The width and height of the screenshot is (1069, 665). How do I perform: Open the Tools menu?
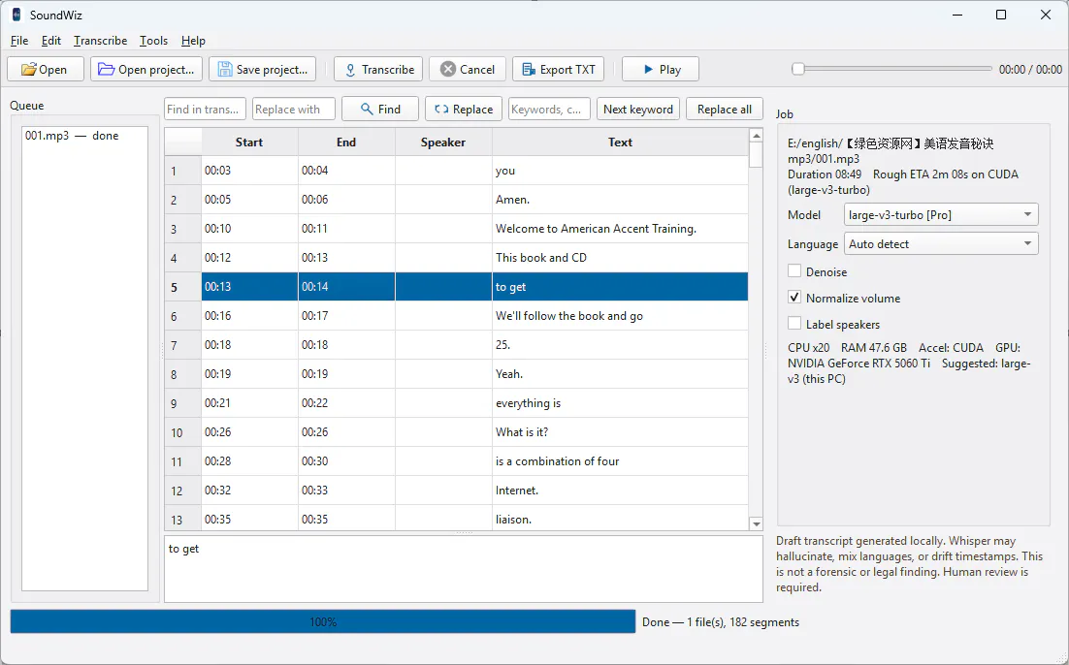coord(153,41)
